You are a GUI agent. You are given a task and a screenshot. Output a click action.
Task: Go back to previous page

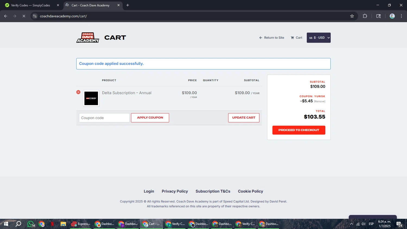pos(6,16)
